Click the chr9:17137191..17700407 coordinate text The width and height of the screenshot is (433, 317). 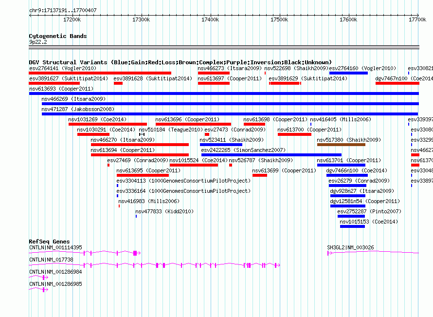[x=63, y=10]
